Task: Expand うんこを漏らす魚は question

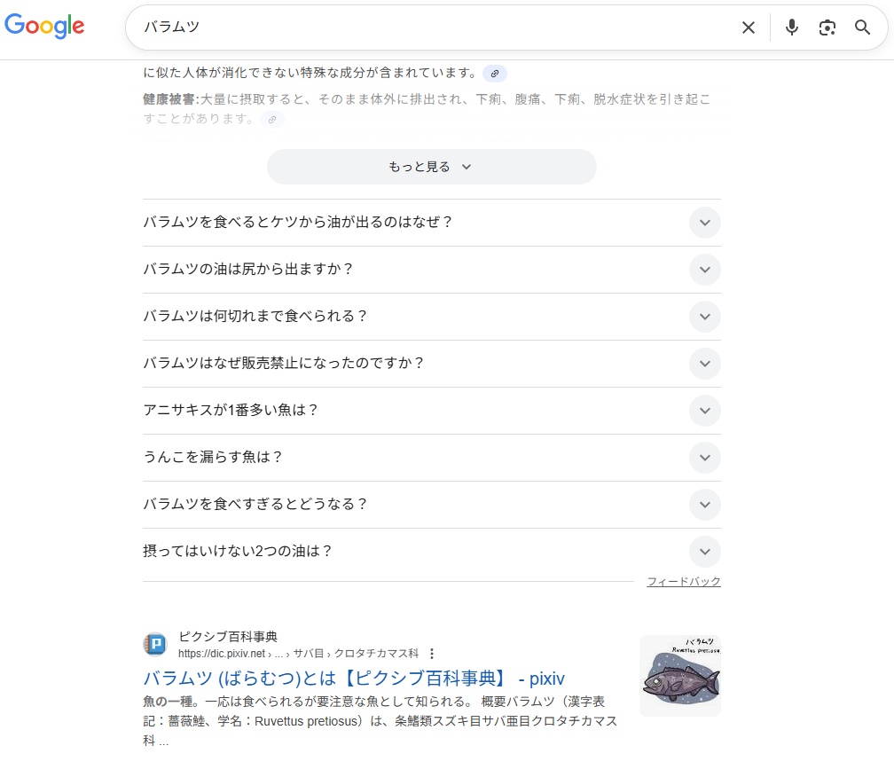Action: pyautogui.click(x=704, y=458)
